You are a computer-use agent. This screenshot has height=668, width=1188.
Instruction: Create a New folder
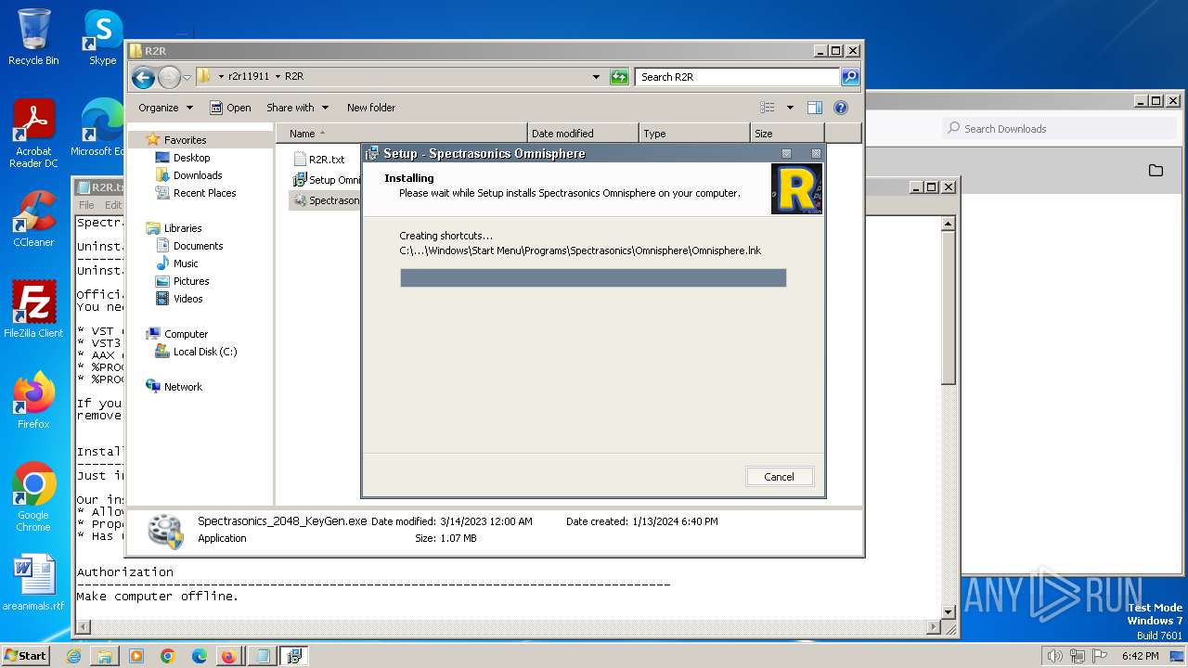[x=371, y=108]
